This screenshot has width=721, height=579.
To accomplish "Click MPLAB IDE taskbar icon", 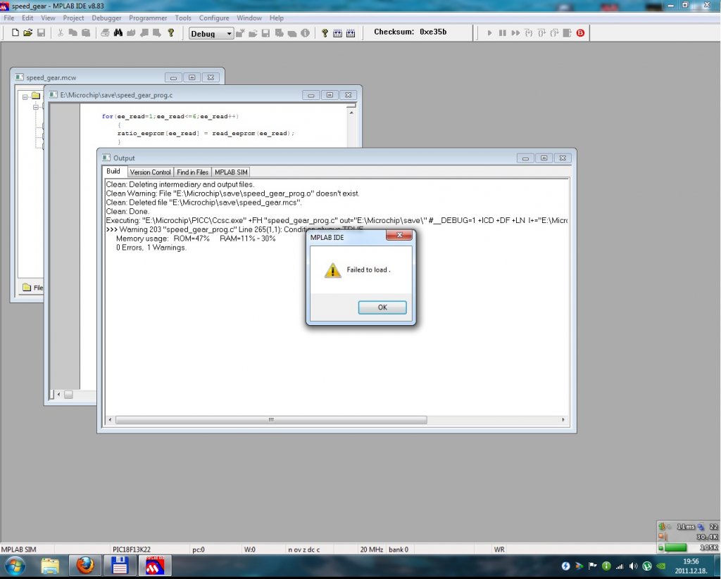I will (x=154, y=566).
